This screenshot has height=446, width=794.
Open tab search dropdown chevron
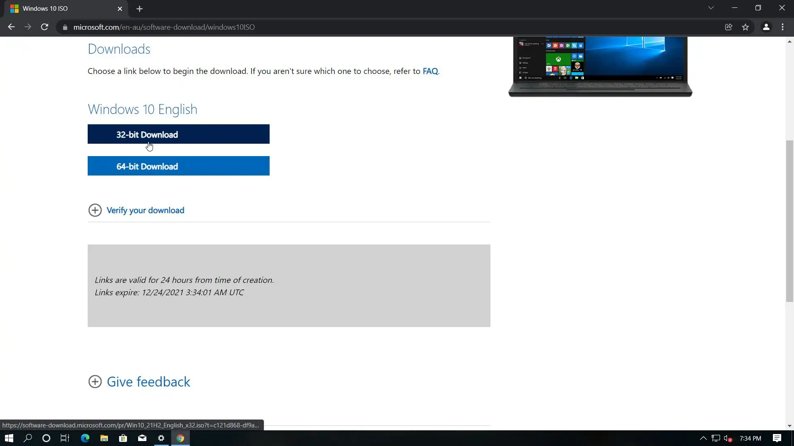pos(711,8)
